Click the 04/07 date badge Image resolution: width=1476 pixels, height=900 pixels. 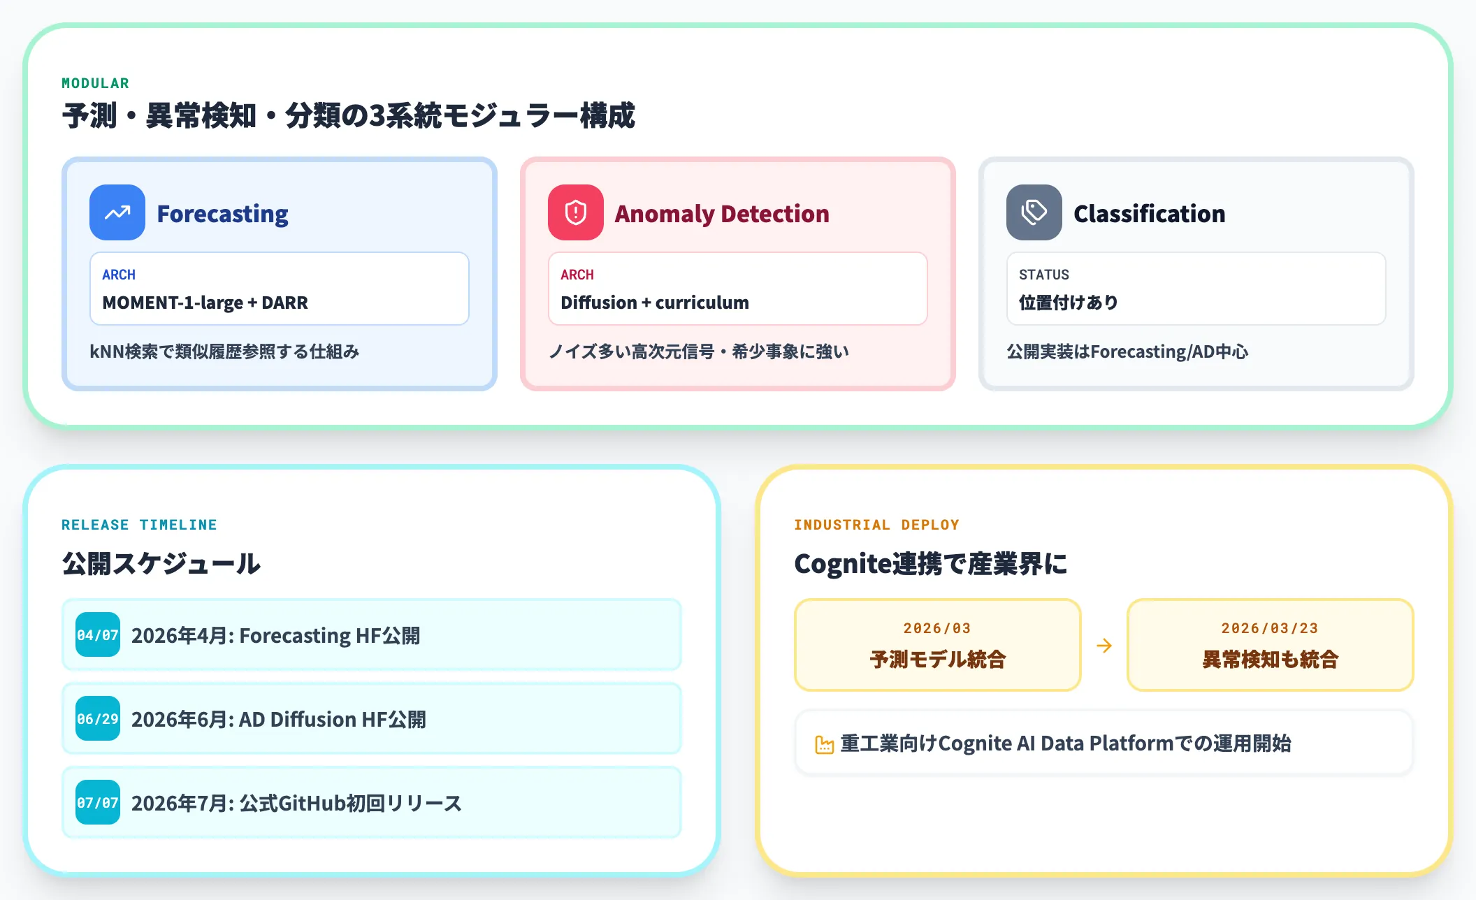pos(98,634)
